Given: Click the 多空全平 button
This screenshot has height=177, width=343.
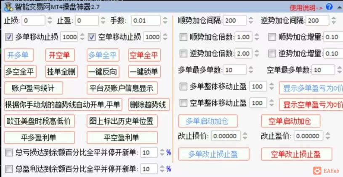Looking at the screenshot, I should [x=20, y=71].
